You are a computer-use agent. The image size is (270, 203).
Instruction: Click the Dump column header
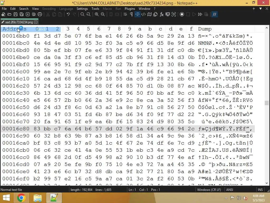[205, 29]
